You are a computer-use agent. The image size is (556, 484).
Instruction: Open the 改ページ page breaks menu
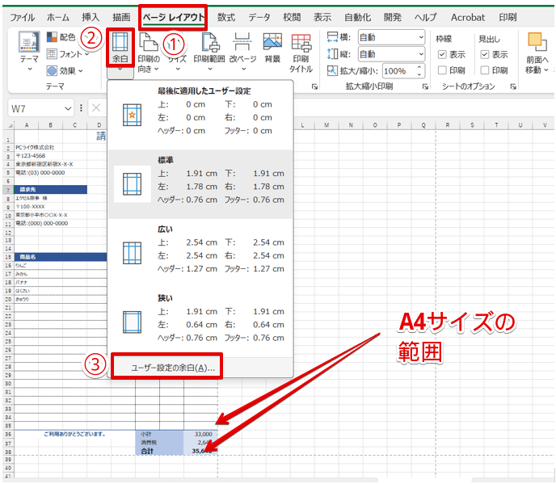click(x=242, y=52)
